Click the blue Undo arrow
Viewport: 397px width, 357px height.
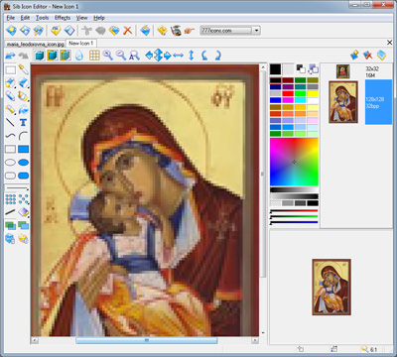pyautogui.click(x=11, y=56)
